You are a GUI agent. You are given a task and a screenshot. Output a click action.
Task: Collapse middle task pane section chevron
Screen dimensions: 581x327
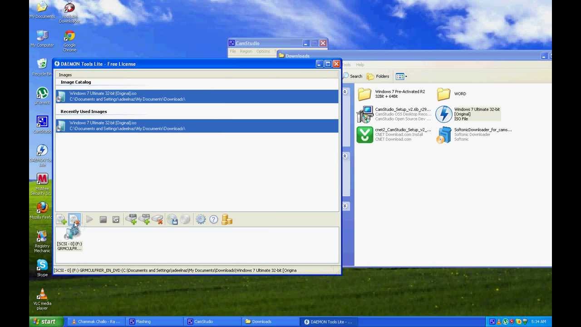[x=345, y=156]
